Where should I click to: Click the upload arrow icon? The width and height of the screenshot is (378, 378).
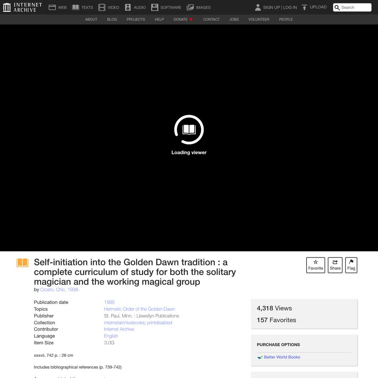[304, 7]
